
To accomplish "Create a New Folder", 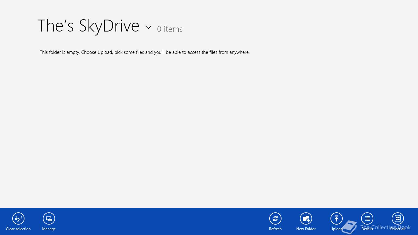I will pos(306,218).
